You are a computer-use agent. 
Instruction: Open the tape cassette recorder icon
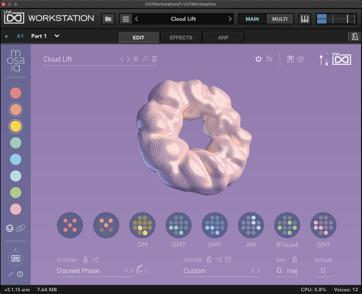point(15,258)
